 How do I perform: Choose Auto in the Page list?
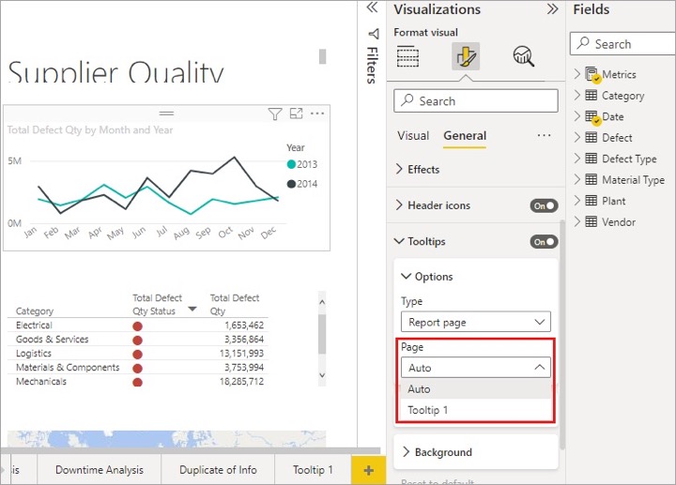tap(476, 389)
